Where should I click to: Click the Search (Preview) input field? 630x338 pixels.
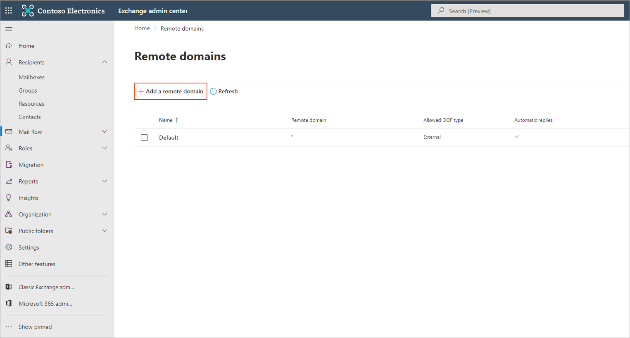click(x=533, y=11)
